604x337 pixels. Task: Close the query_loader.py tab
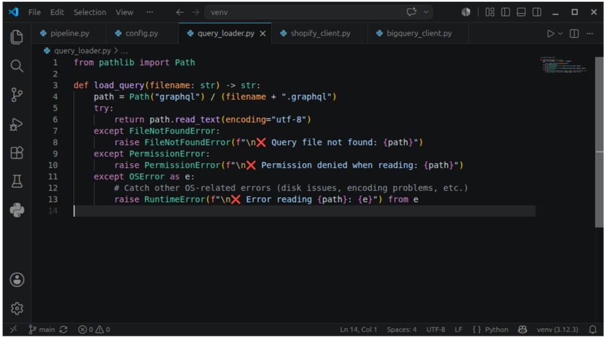coord(262,34)
